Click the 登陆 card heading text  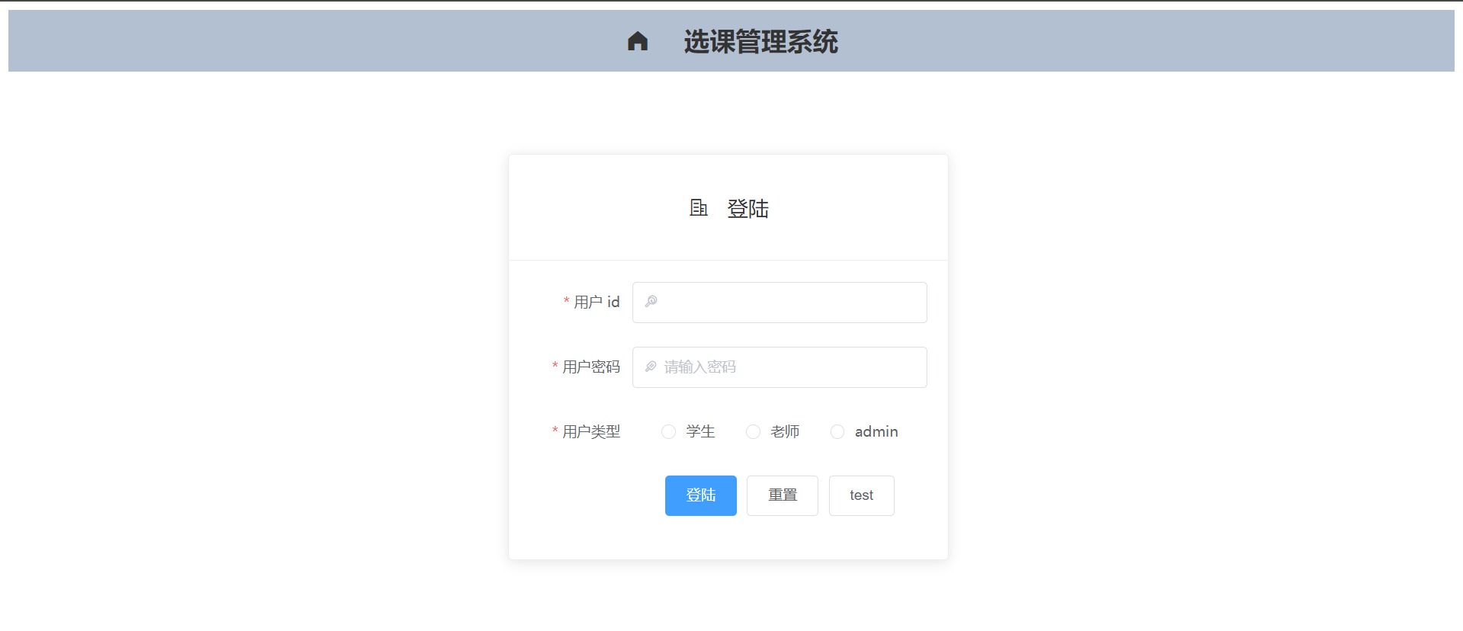point(748,208)
